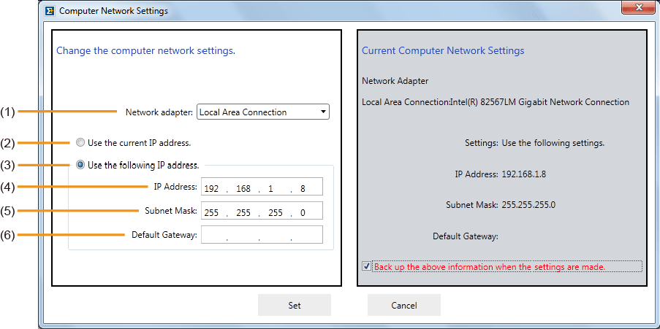
Task: Click the IP Address last octet '8'
Action: pyautogui.click(x=303, y=189)
